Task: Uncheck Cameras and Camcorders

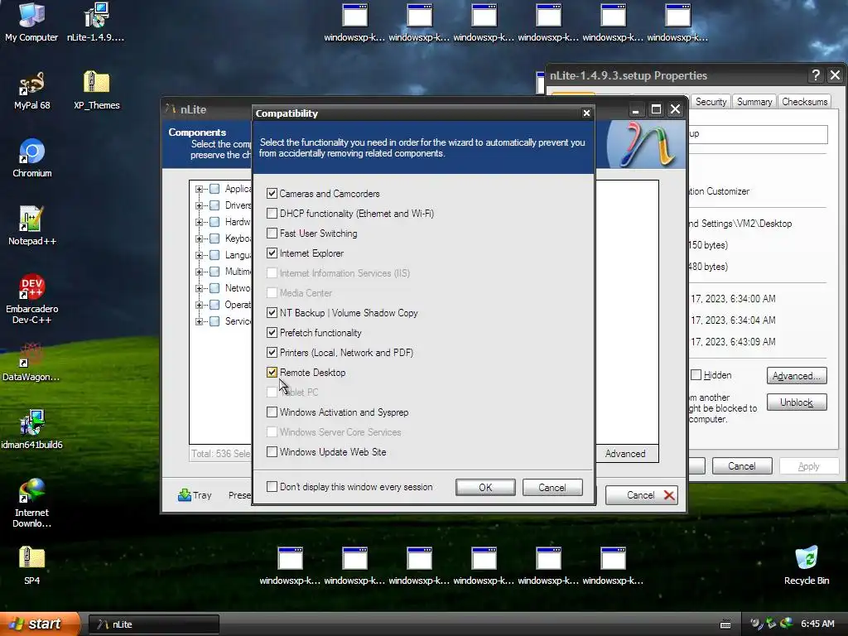Action: [x=272, y=194]
